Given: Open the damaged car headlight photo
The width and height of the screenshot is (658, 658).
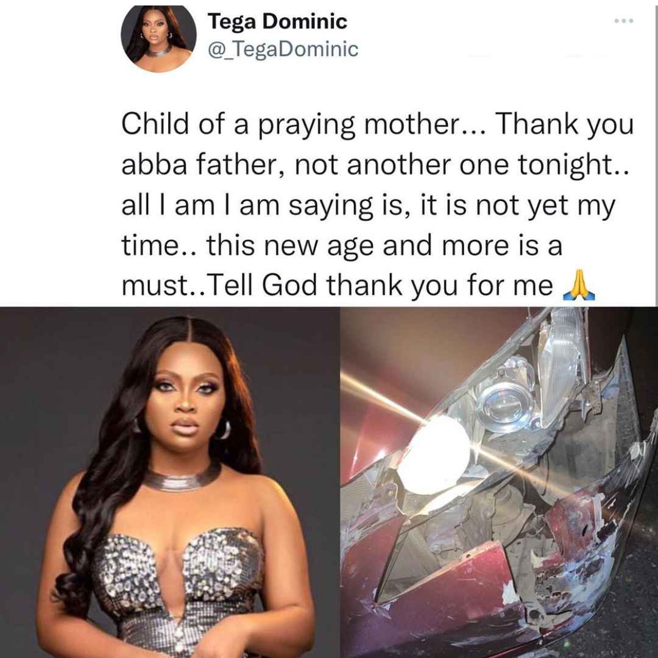Looking at the screenshot, I should click(x=499, y=482).
